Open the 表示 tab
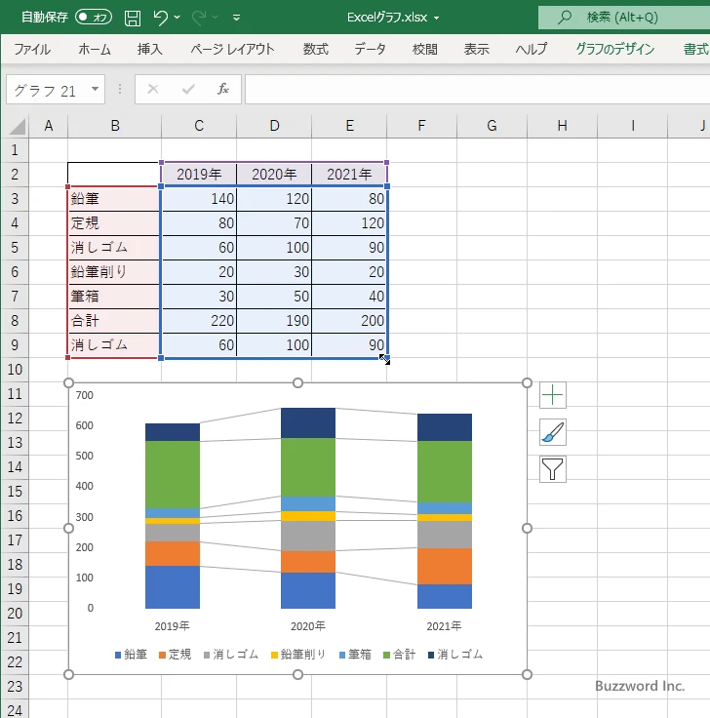This screenshot has width=710, height=718. [477, 49]
